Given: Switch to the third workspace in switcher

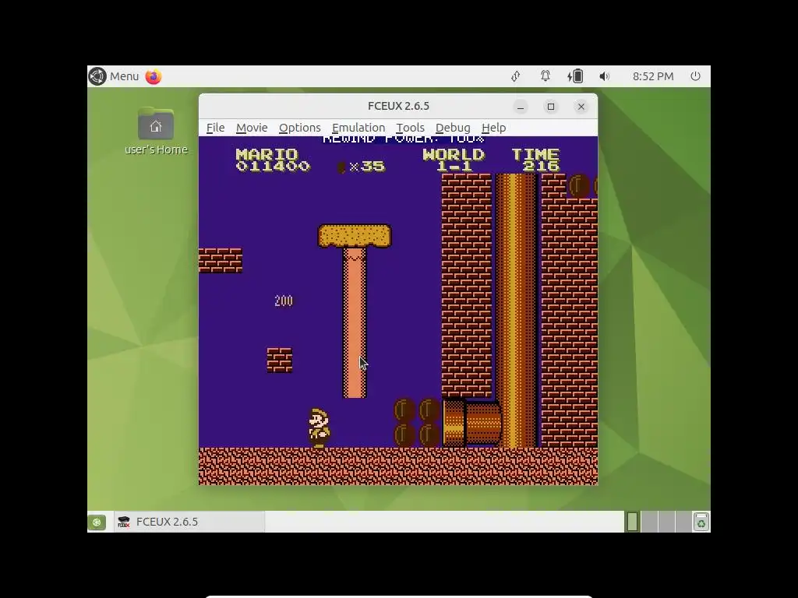Looking at the screenshot, I should [666, 522].
